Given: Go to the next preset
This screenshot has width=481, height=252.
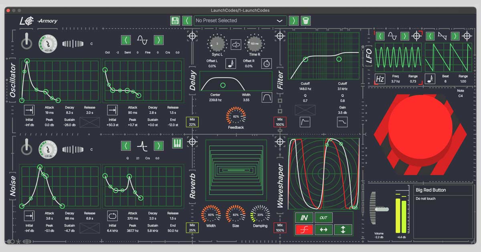Looking at the screenshot, I should pos(294,21).
